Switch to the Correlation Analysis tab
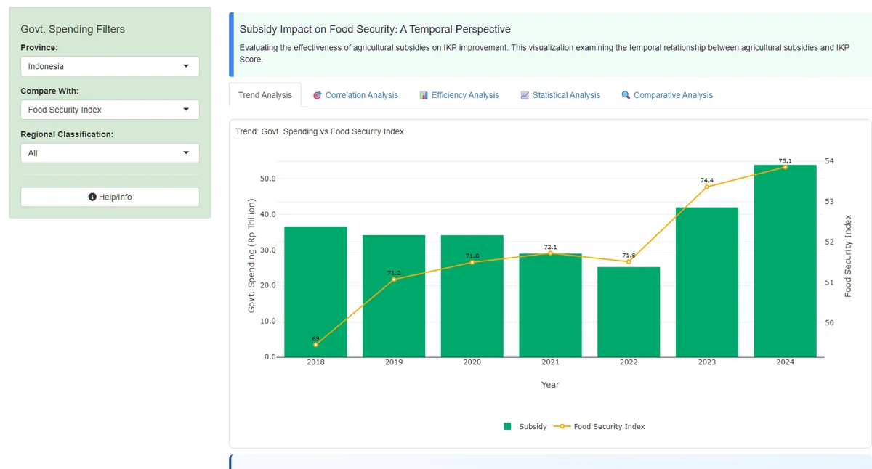The image size is (872, 469). (356, 95)
